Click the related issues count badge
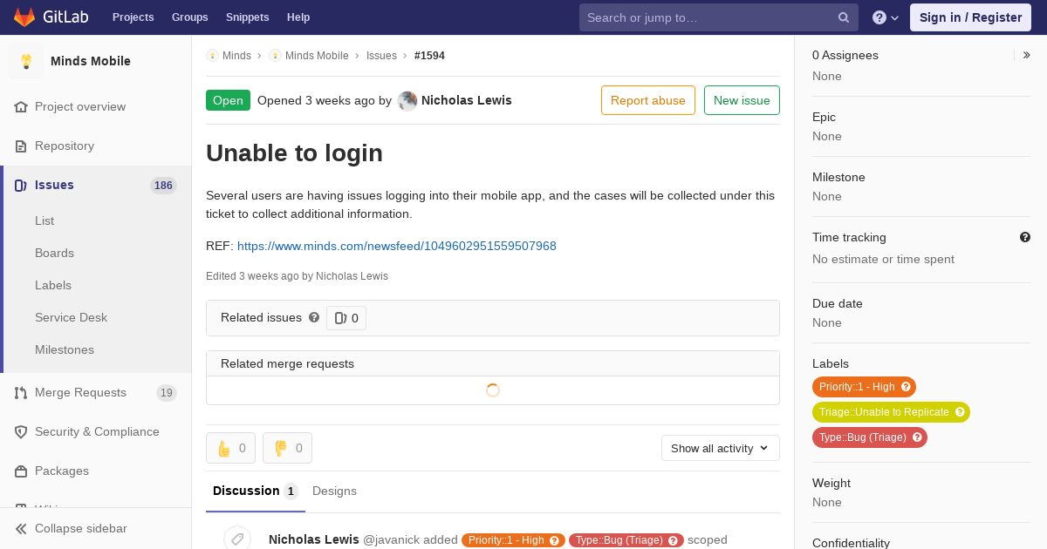Screen dimensions: 1047x549 point(346,318)
